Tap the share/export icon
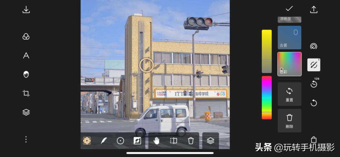The image size is (340, 157). coord(314,9)
